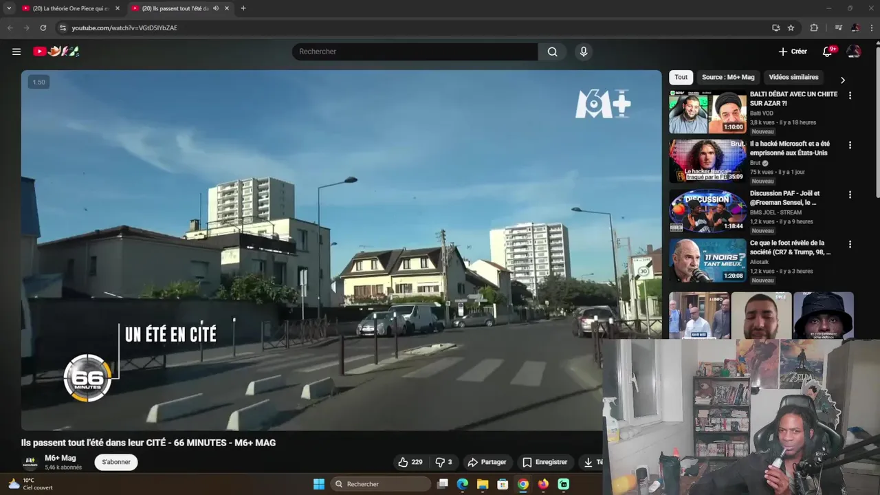The height and width of the screenshot is (495, 880).
Task: Click the M6+ Mag channel avatar
Action: click(30, 462)
